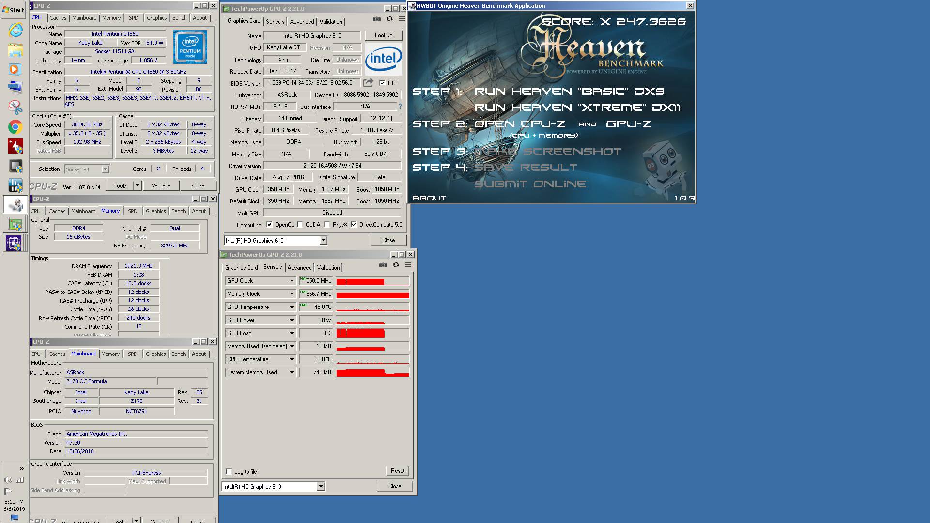The image size is (930, 523).
Task: Click the CPU-Z chip taskbar icon
Action: click(14, 243)
